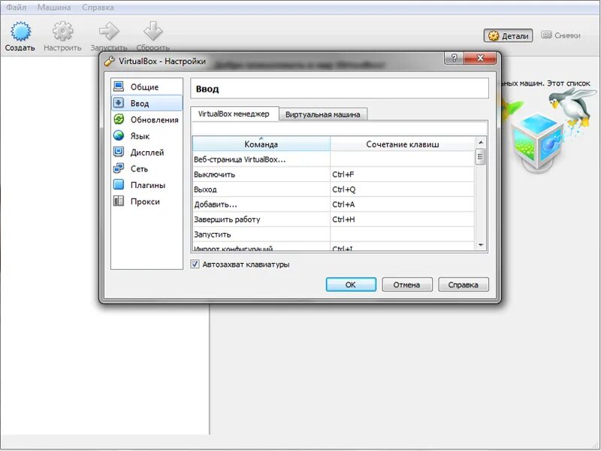
Task: Open the Обновления settings category icon
Action: (119, 120)
